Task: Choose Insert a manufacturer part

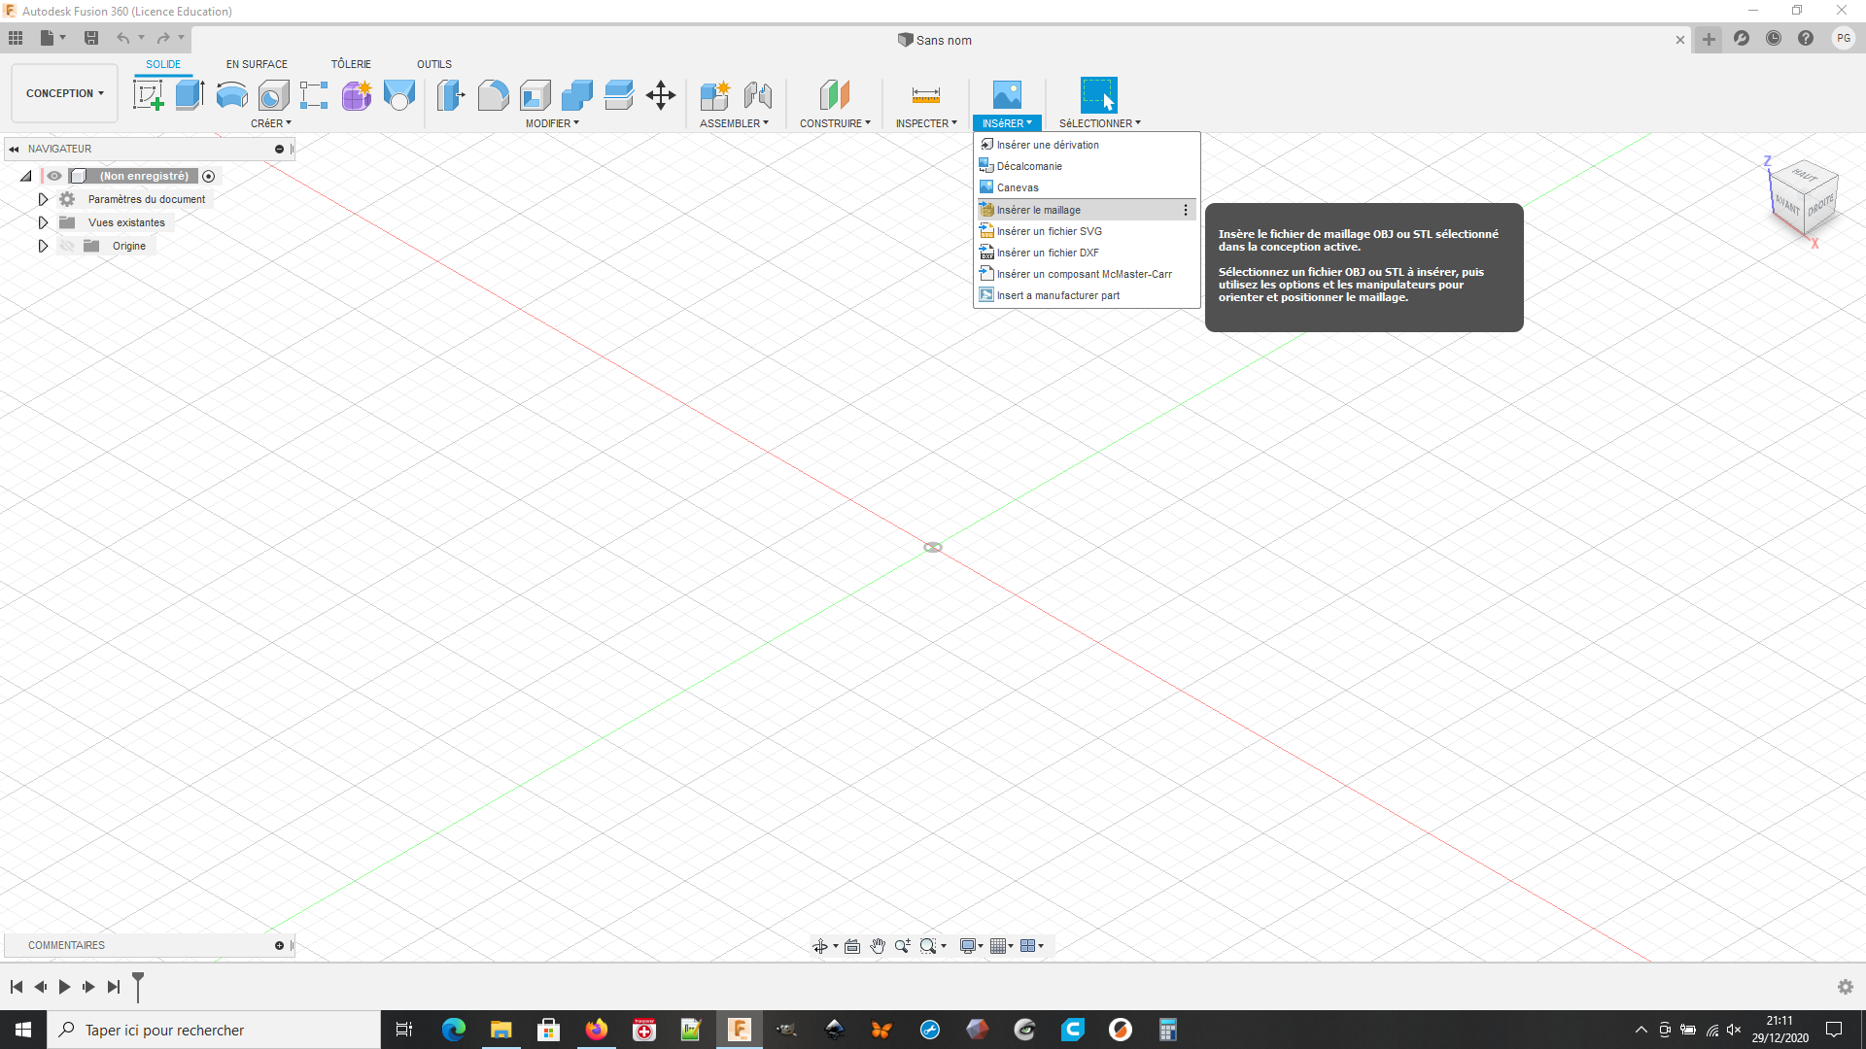Action: point(1087,295)
